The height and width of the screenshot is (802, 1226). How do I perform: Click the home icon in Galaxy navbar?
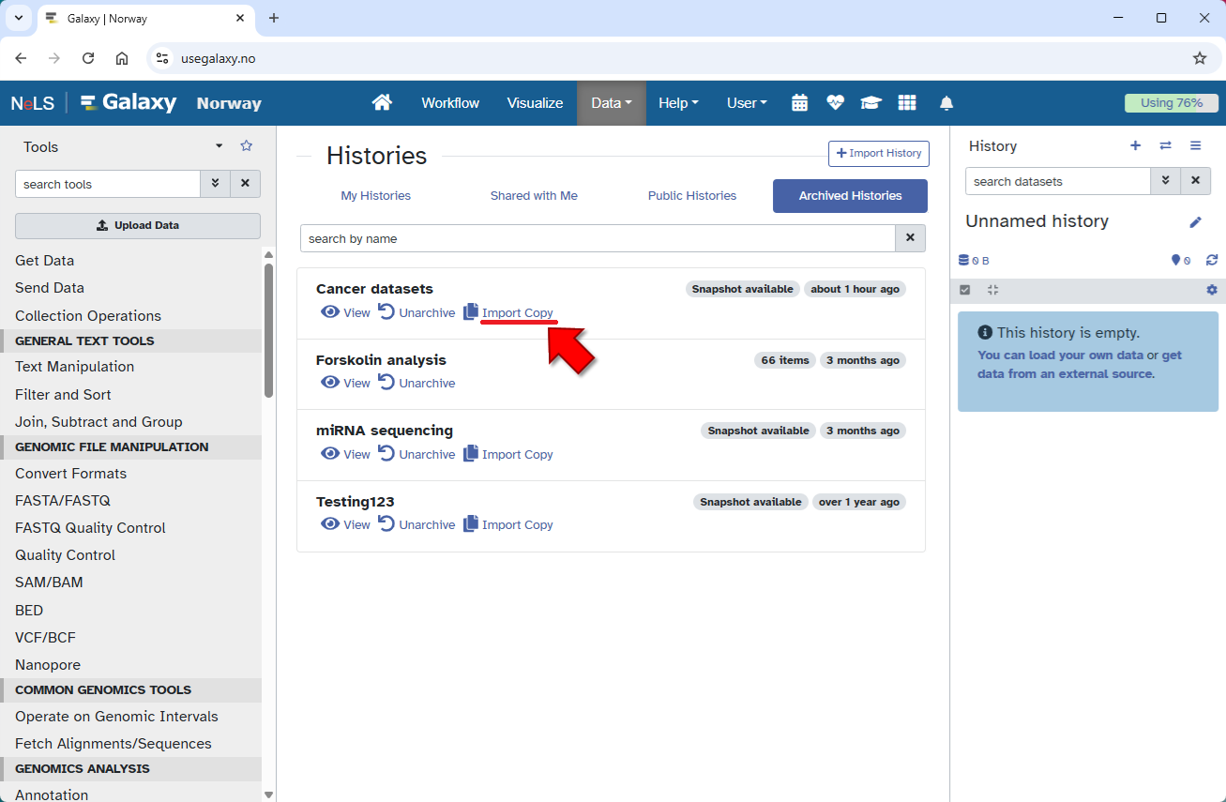(382, 103)
